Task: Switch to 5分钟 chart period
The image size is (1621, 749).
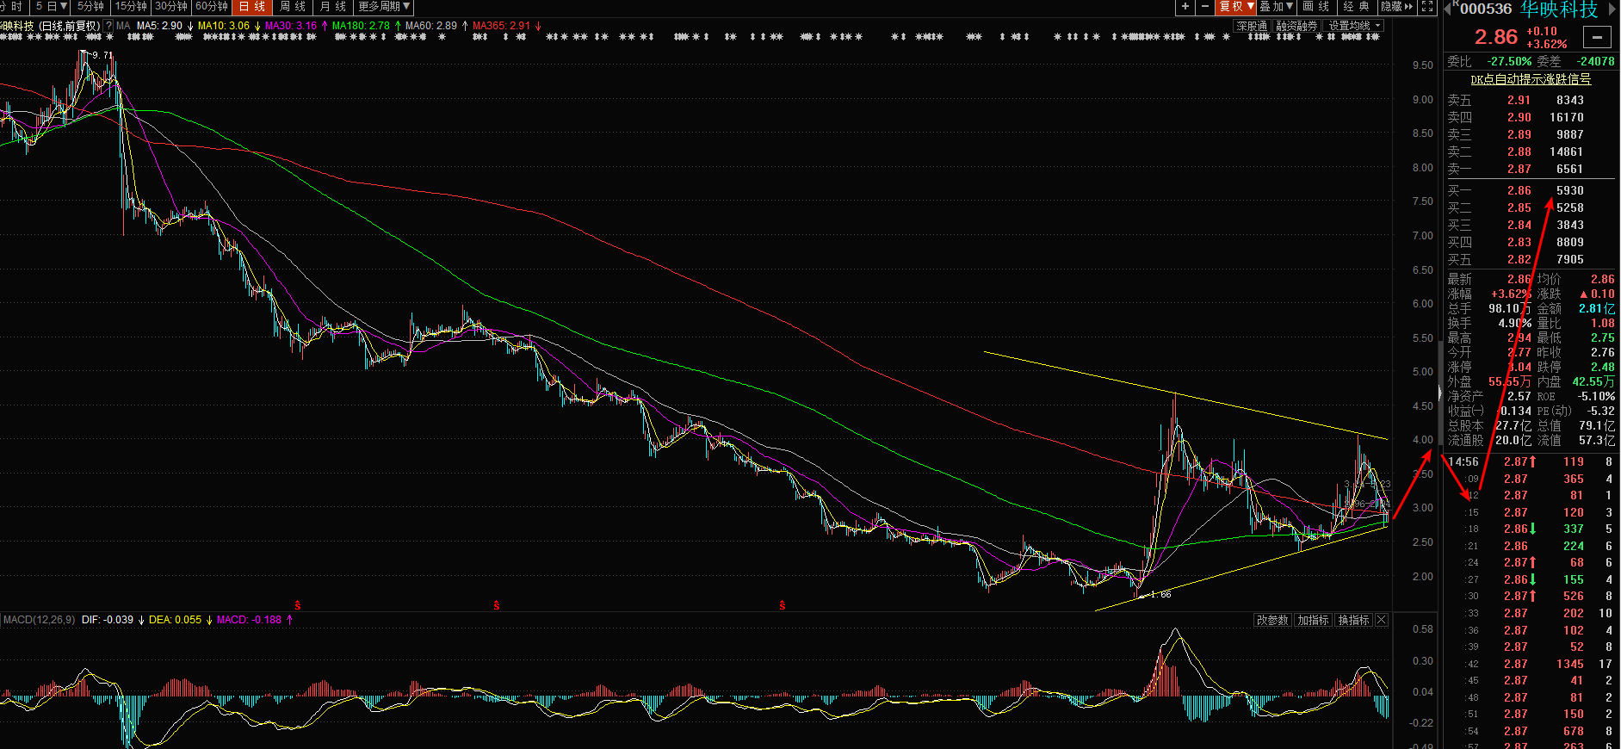Action: click(x=90, y=7)
